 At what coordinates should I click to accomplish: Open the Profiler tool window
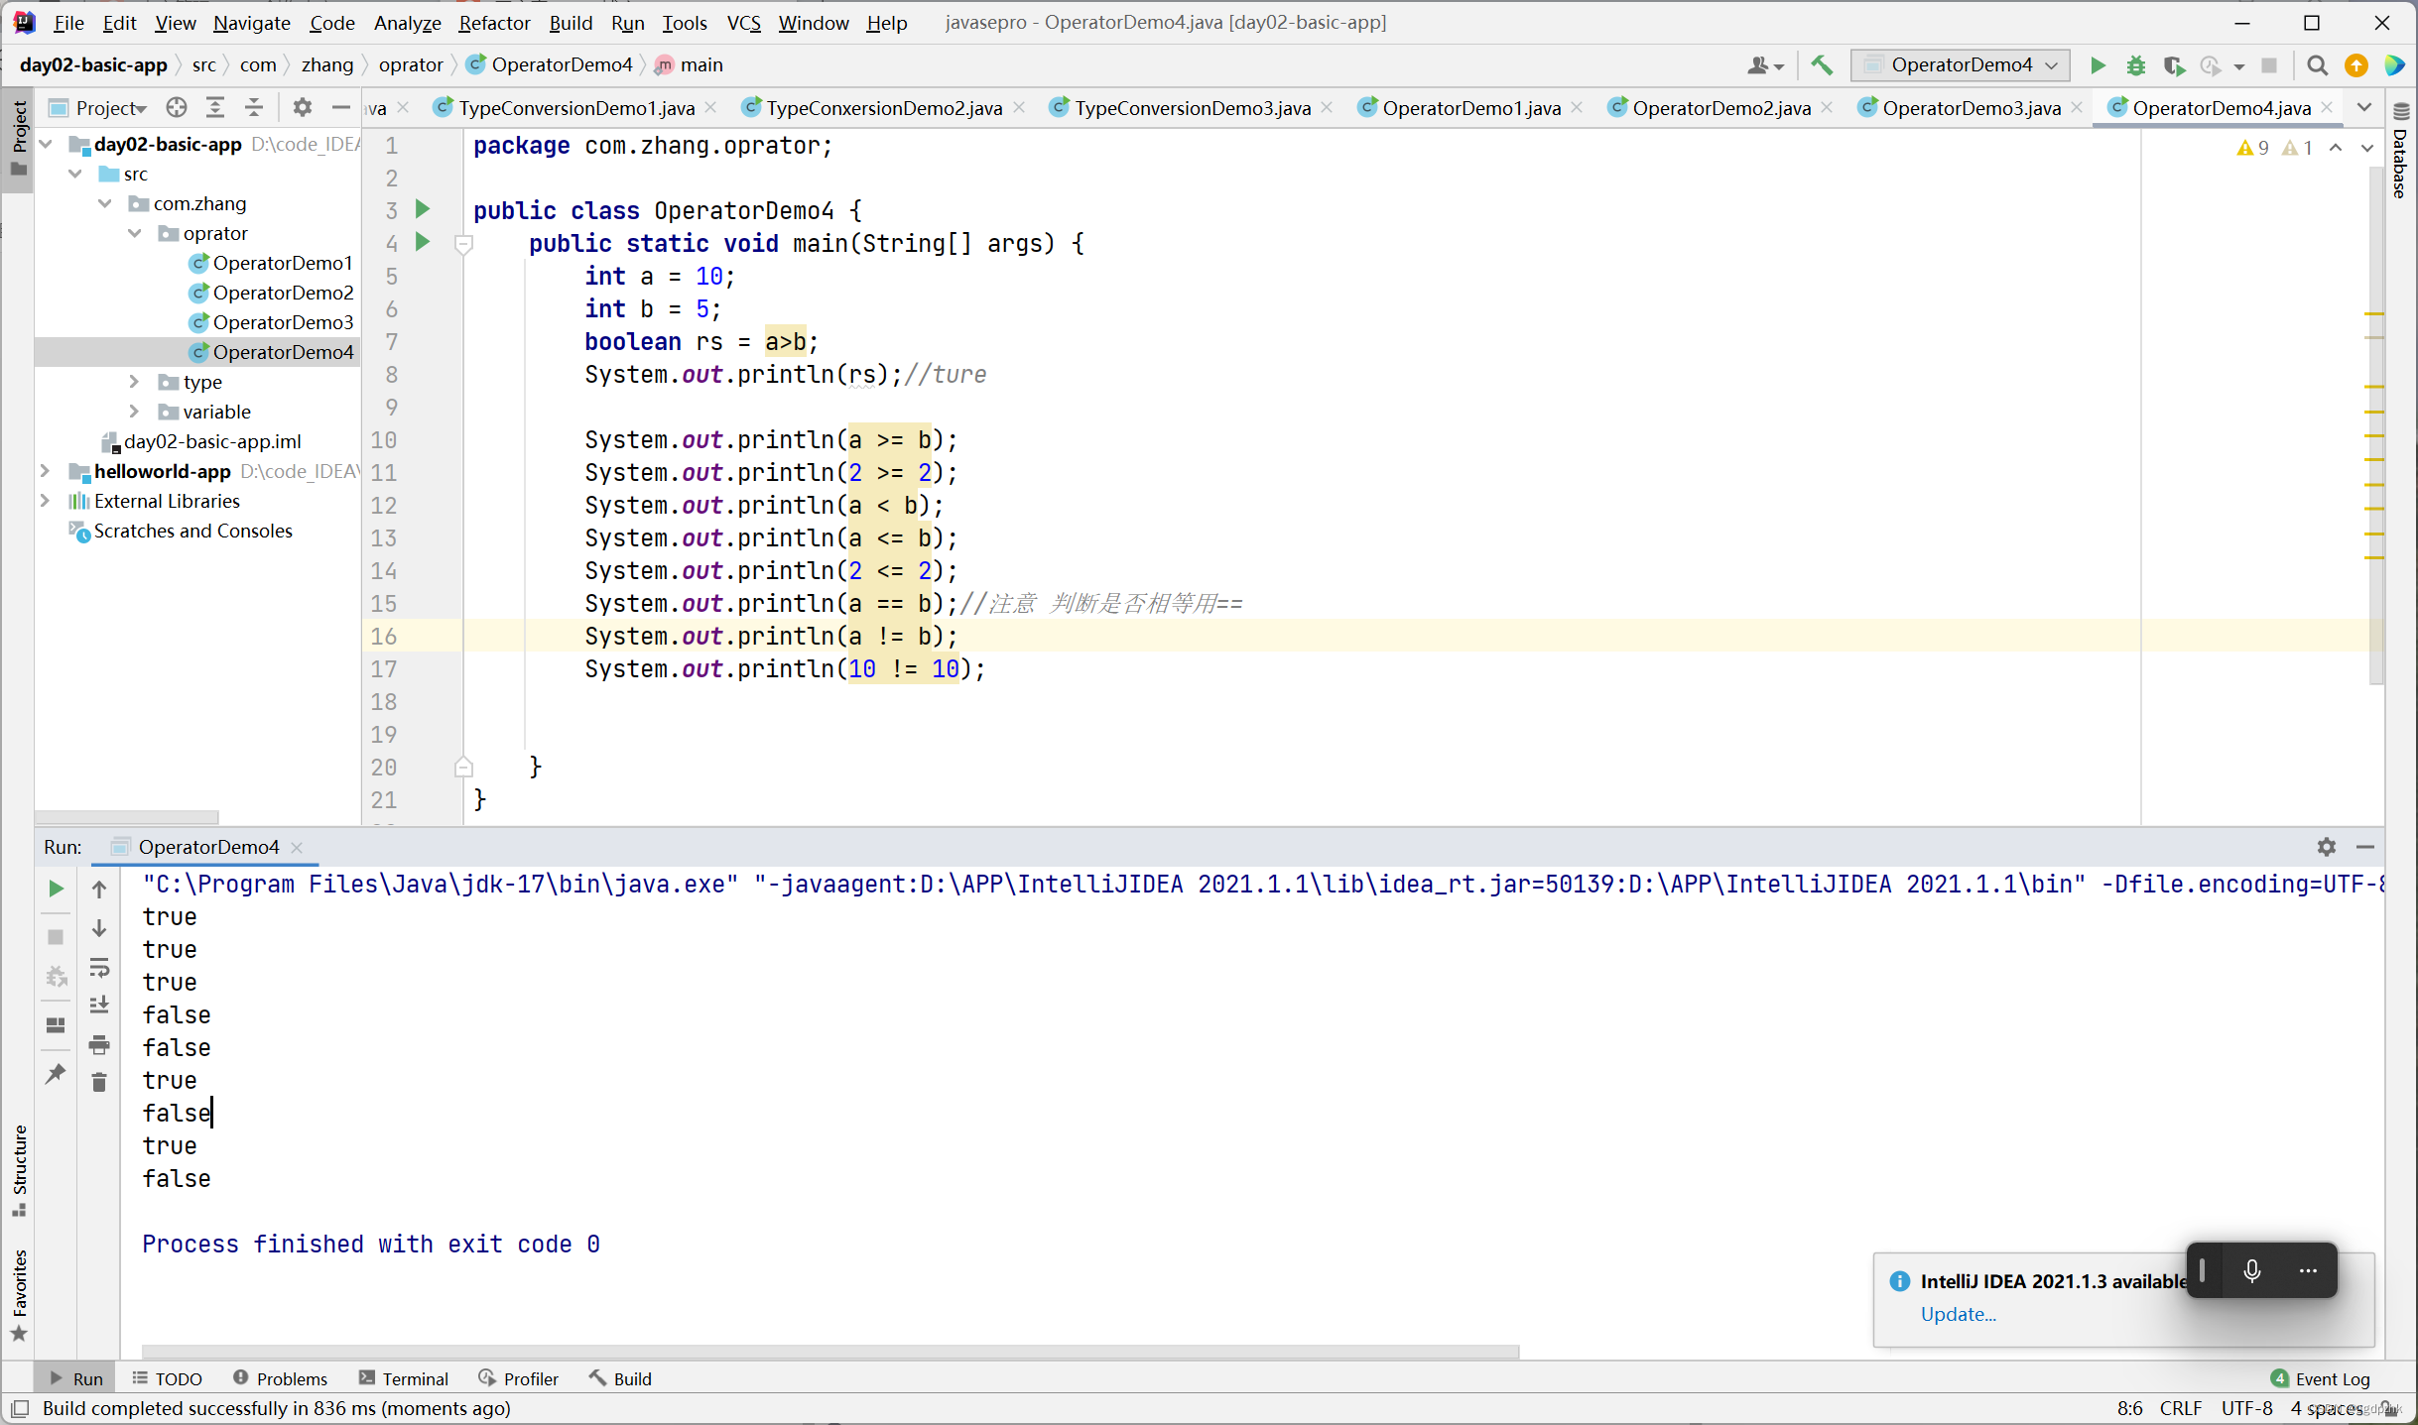click(518, 1378)
